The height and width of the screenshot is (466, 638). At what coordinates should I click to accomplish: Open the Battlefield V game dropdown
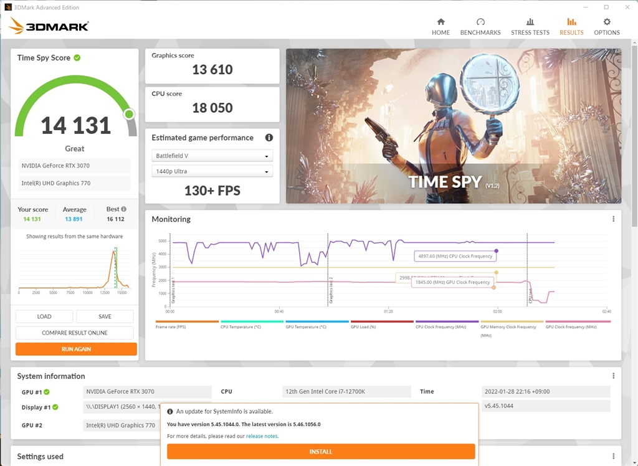[212, 156]
